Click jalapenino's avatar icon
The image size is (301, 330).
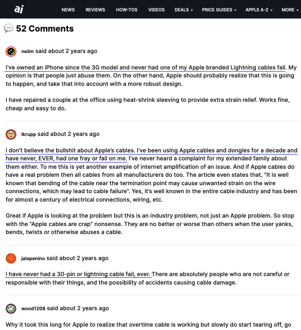11,258
